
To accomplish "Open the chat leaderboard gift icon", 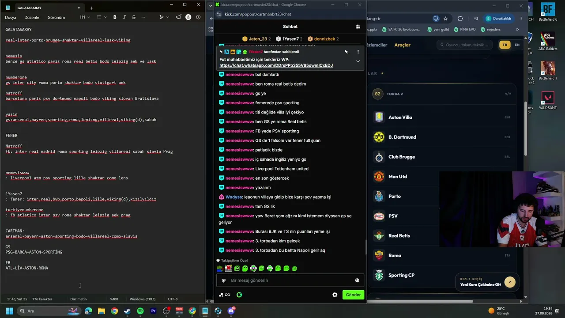I will 358,26.
